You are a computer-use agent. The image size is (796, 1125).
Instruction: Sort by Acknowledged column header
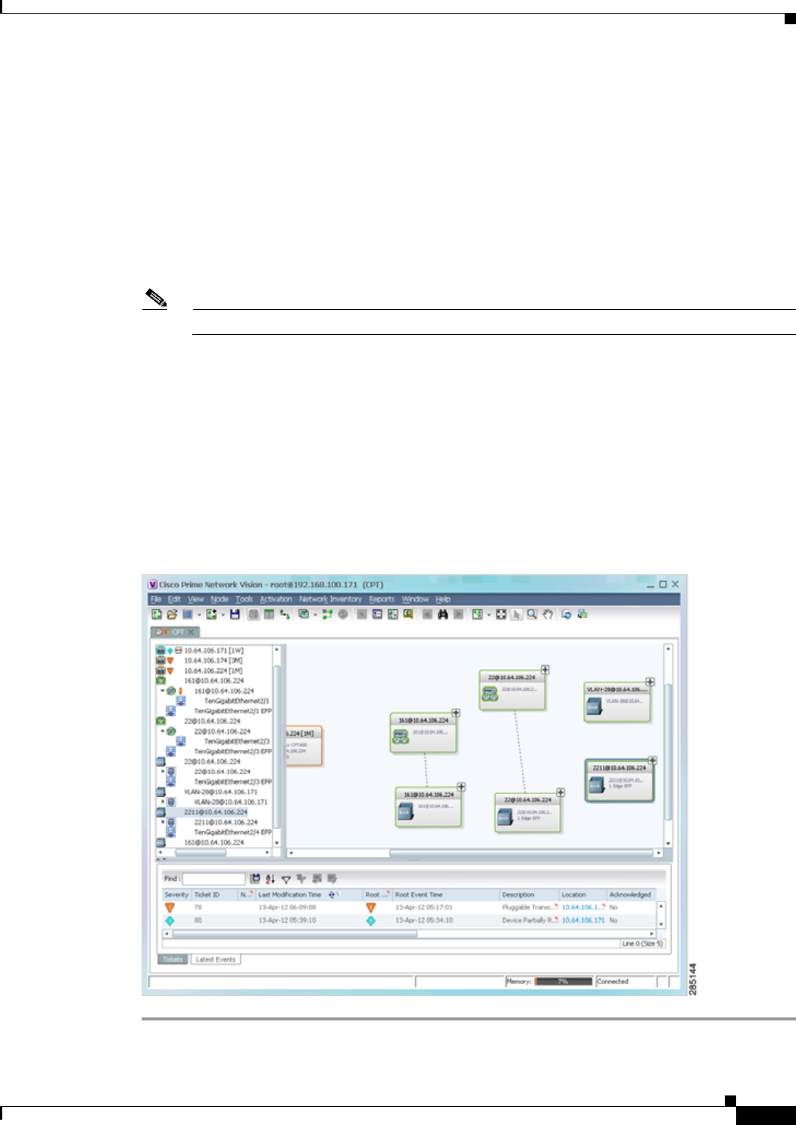630,895
